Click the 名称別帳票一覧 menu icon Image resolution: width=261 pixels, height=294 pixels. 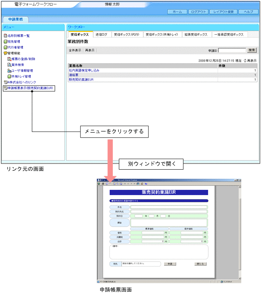tap(5, 36)
